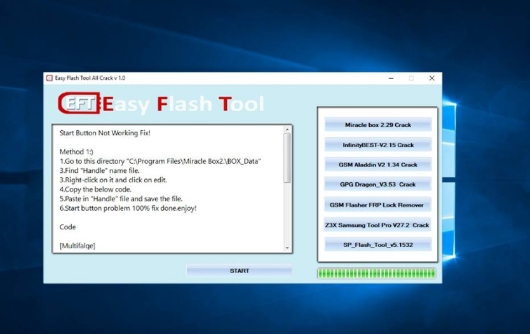Click the "Right-click on it and click on edit" line
Image resolution: width=530 pixels, height=334 pixels.
(113, 180)
